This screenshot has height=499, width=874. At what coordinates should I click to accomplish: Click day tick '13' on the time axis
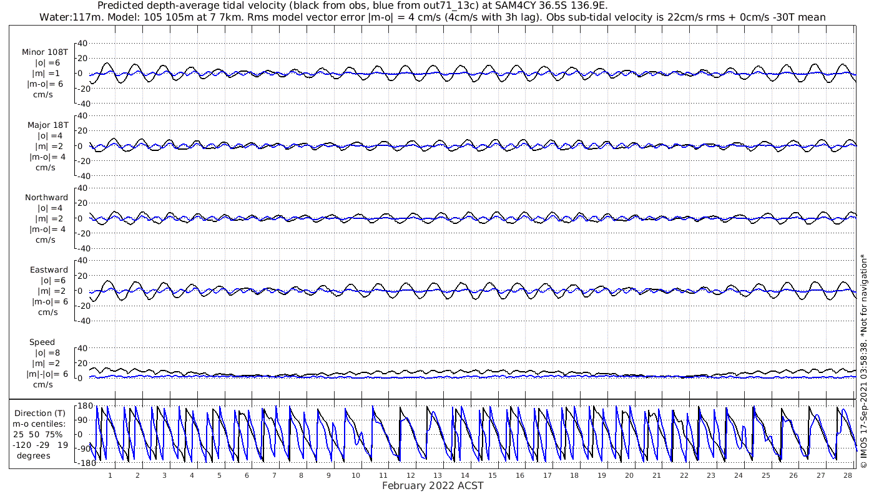pyautogui.click(x=438, y=475)
